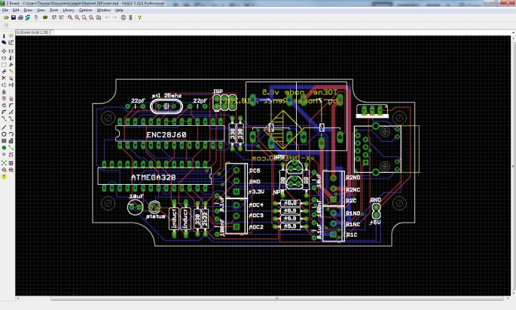516x310 pixels.
Task: Select the Mirror tool
Action: coord(4,58)
